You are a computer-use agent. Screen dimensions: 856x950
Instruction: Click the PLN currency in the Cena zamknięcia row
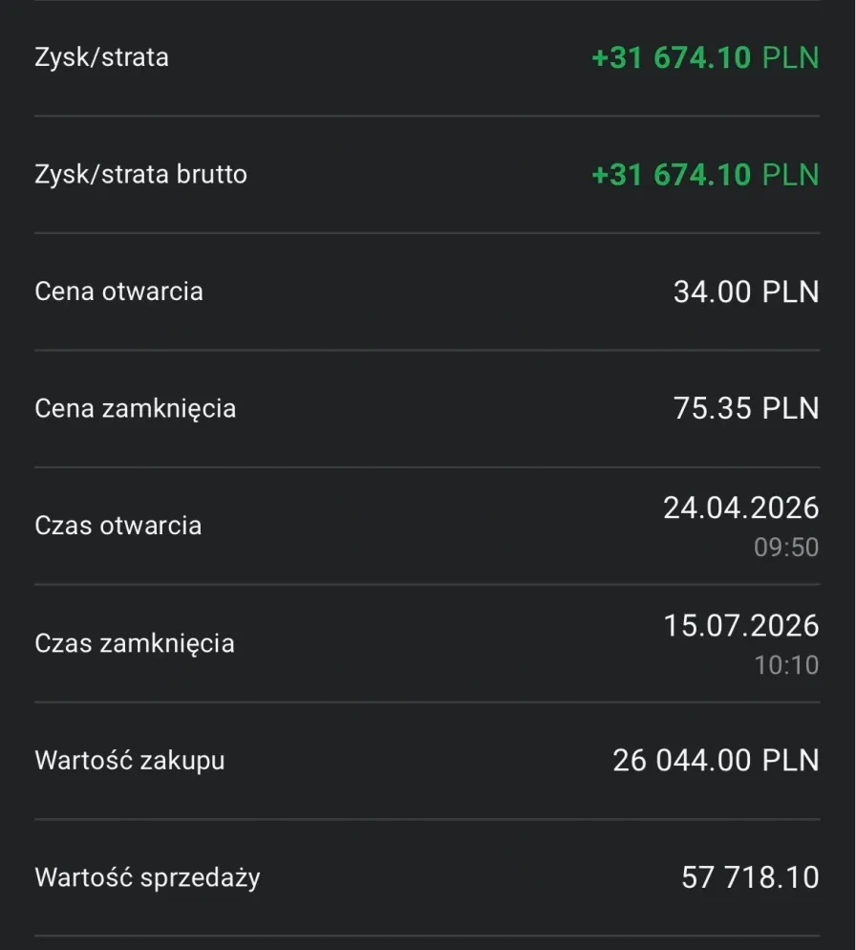(x=791, y=408)
